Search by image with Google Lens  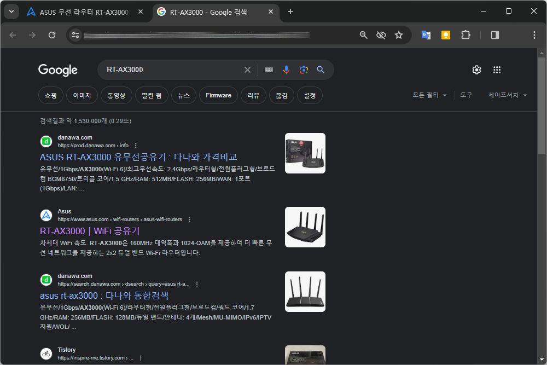(x=304, y=70)
